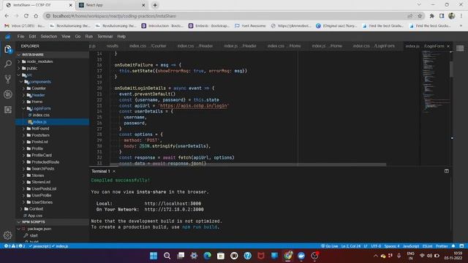
Task: Open the red McAfee taskbar icon
Action: (x=261, y=256)
